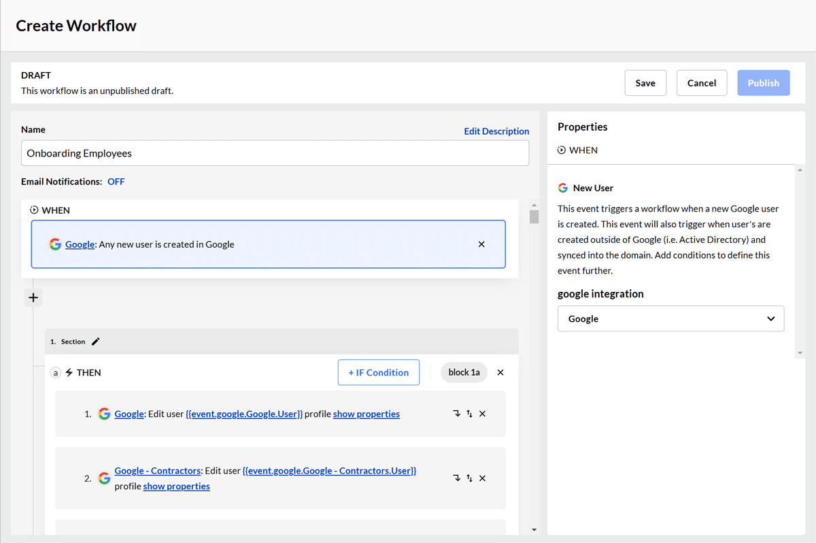The height and width of the screenshot is (543, 816).
Task: Click the lightning bolt THEN icon
Action: point(71,372)
